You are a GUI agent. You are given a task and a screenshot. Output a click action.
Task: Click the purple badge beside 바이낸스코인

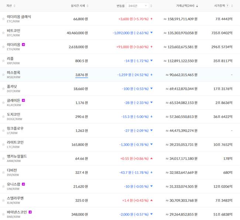pos(30,212)
